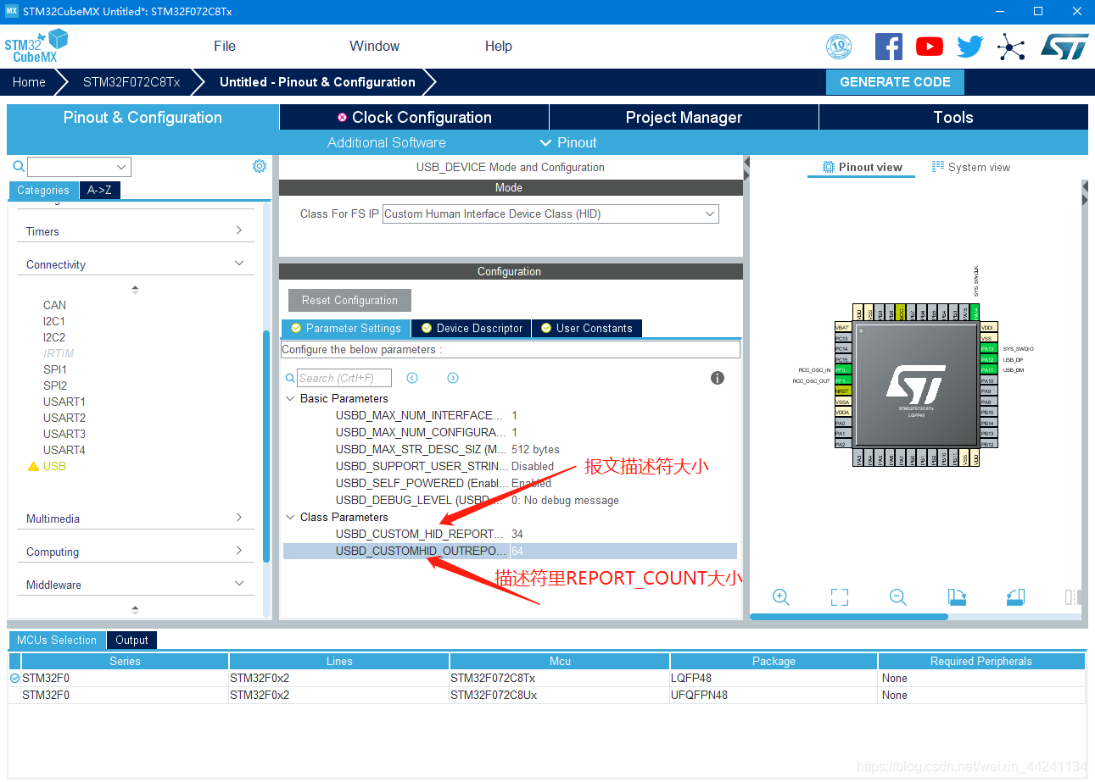Image resolution: width=1095 pixels, height=782 pixels.
Task: Click Additional Software link
Action: click(x=386, y=142)
